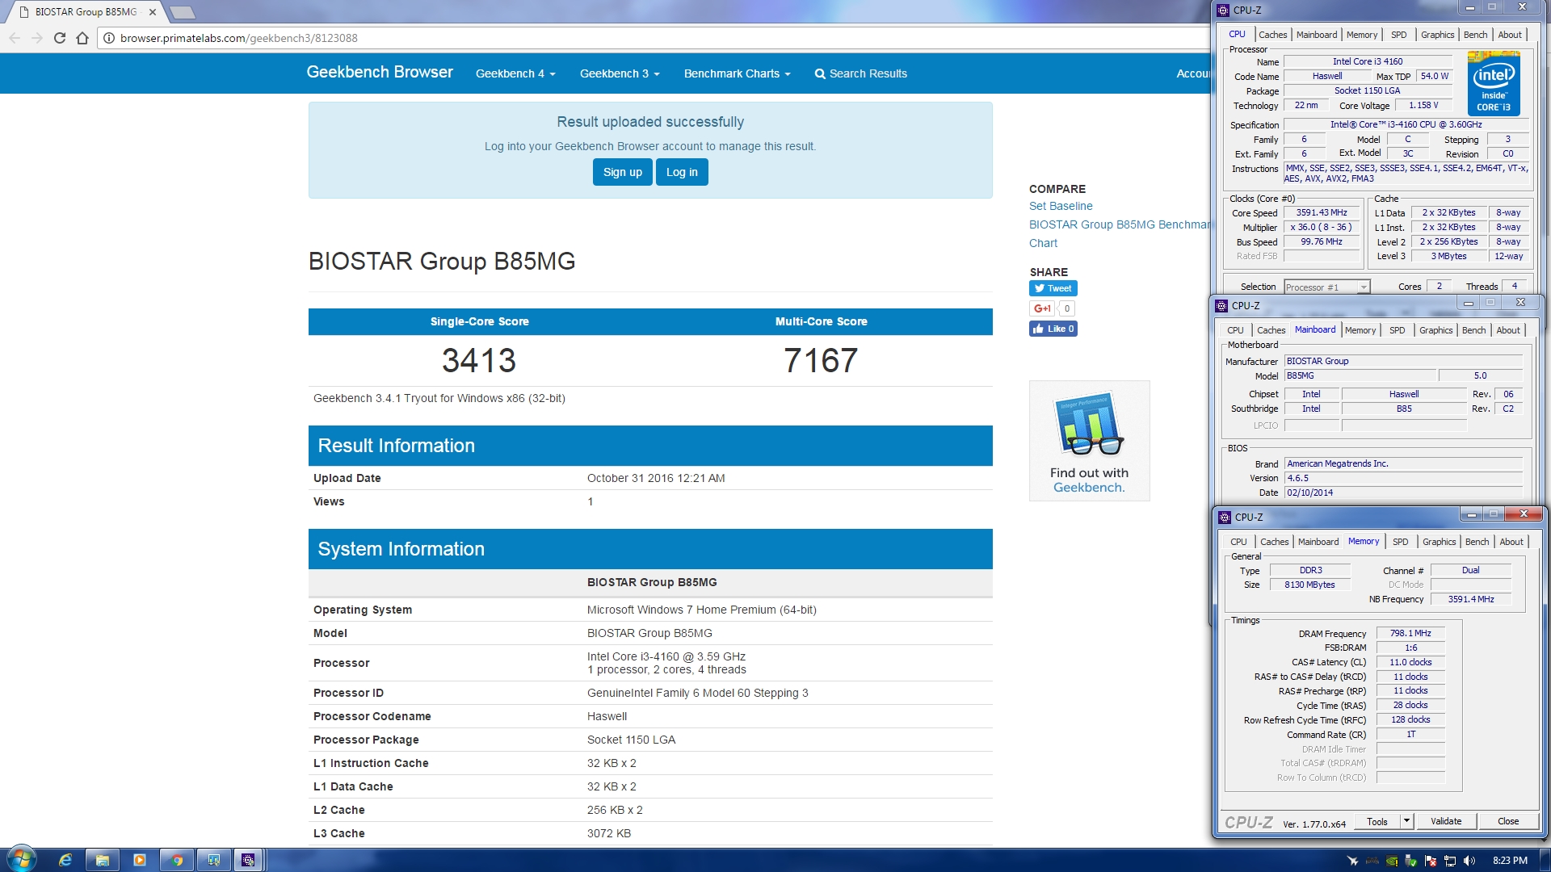Open a new browser tab

click(x=182, y=12)
